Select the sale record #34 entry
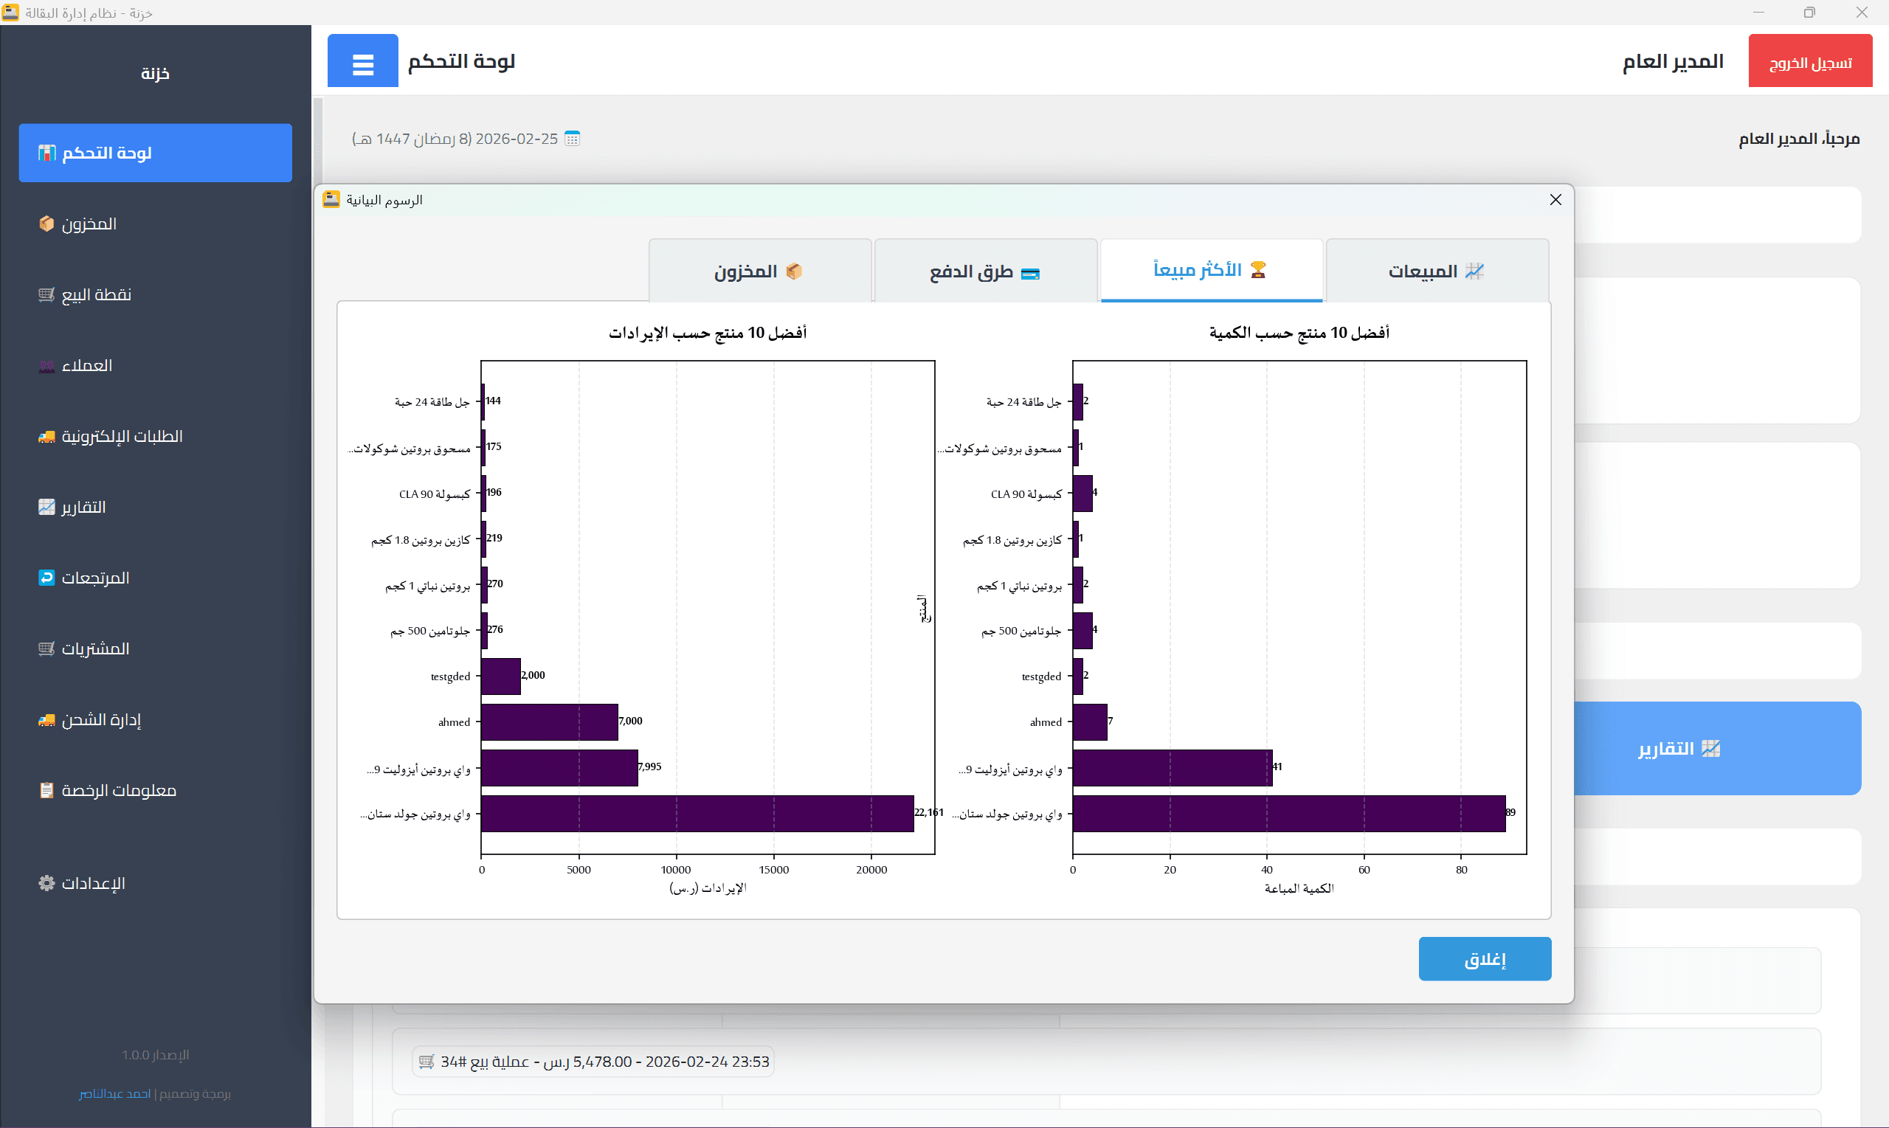This screenshot has height=1128, width=1889. click(x=593, y=1061)
